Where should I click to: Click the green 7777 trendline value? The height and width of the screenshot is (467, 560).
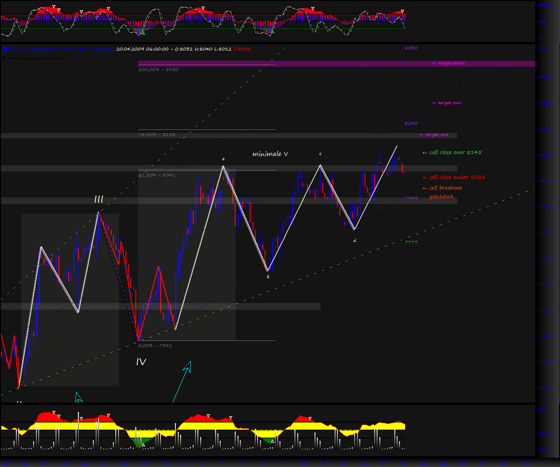click(x=411, y=242)
